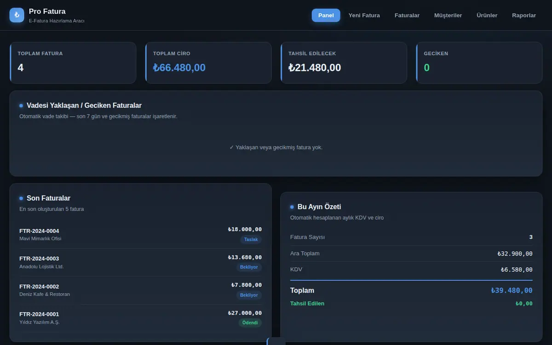The height and width of the screenshot is (345, 552).
Task: Open invoice FTR-2024-0002
Action: click(140, 290)
